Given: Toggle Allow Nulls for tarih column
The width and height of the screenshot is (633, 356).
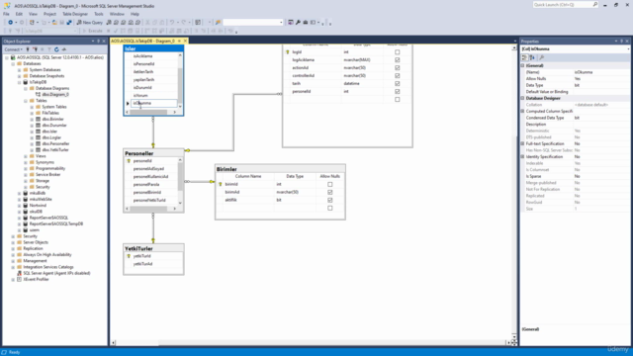Looking at the screenshot, I should (398, 83).
